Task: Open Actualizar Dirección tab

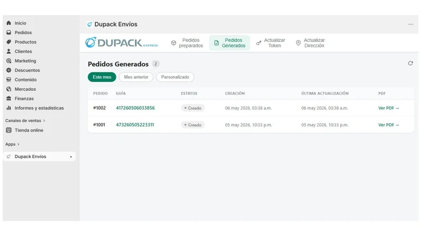Action: pos(310,43)
